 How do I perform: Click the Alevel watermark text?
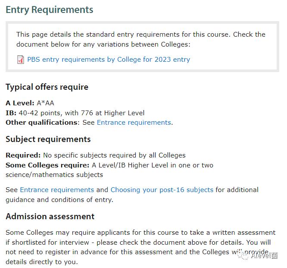click(264, 255)
